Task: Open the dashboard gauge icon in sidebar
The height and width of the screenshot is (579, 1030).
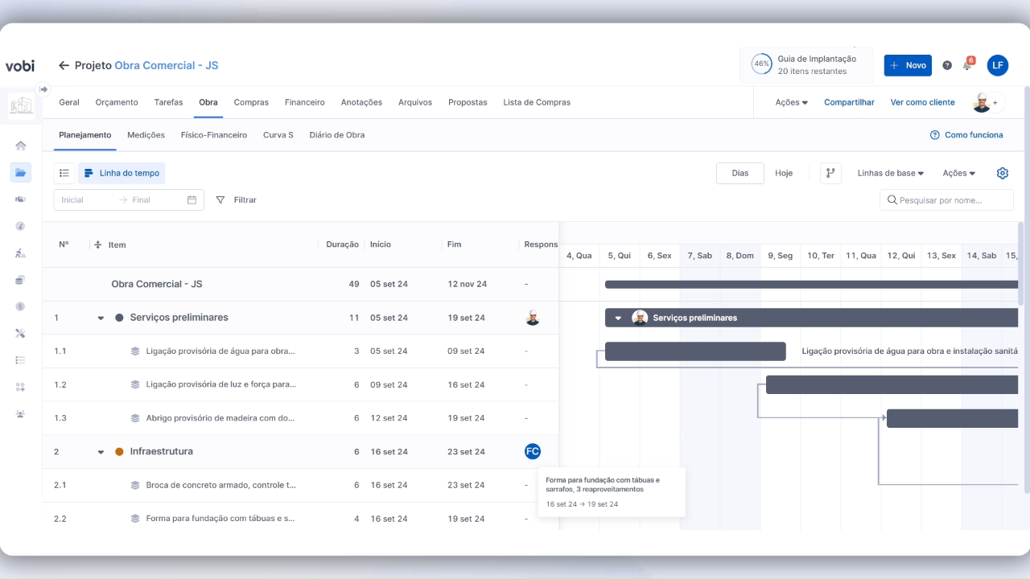Action: 21,226
